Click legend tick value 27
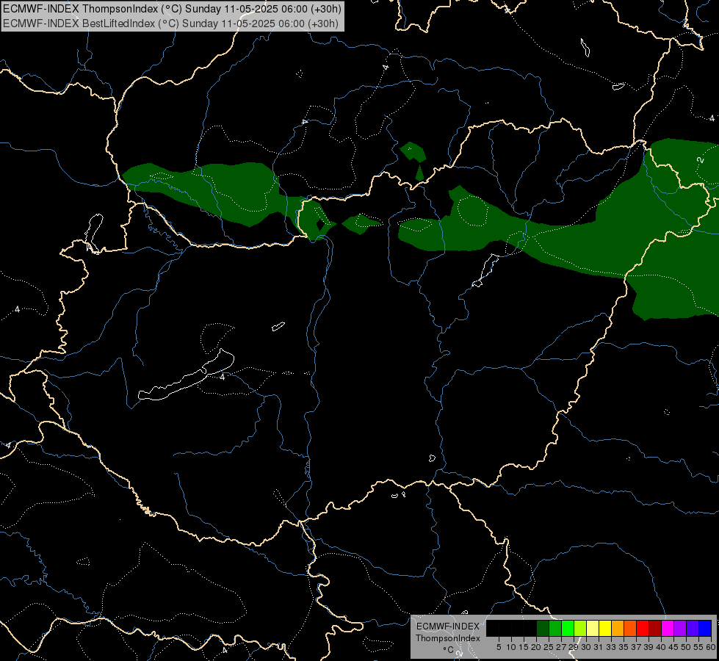Image resolution: width=719 pixels, height=661 pixels. coord(561,647)
